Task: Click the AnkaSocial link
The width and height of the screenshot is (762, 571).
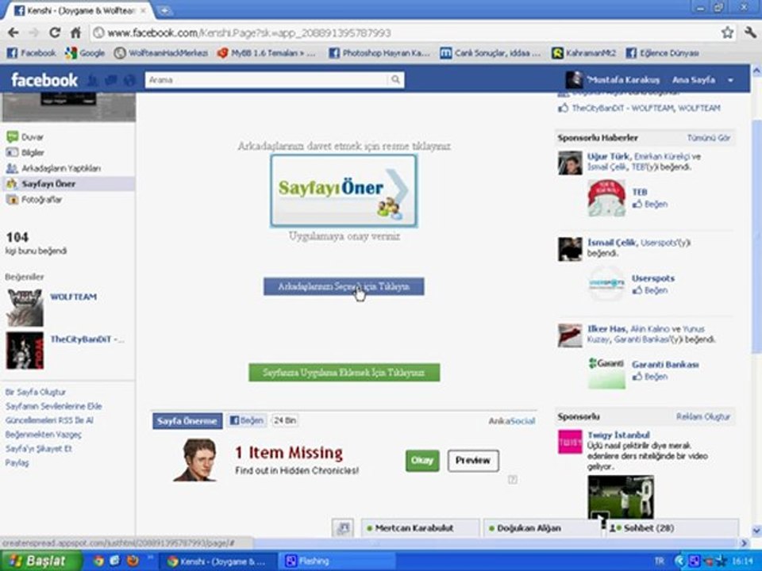Action: (x=512, y=421)
